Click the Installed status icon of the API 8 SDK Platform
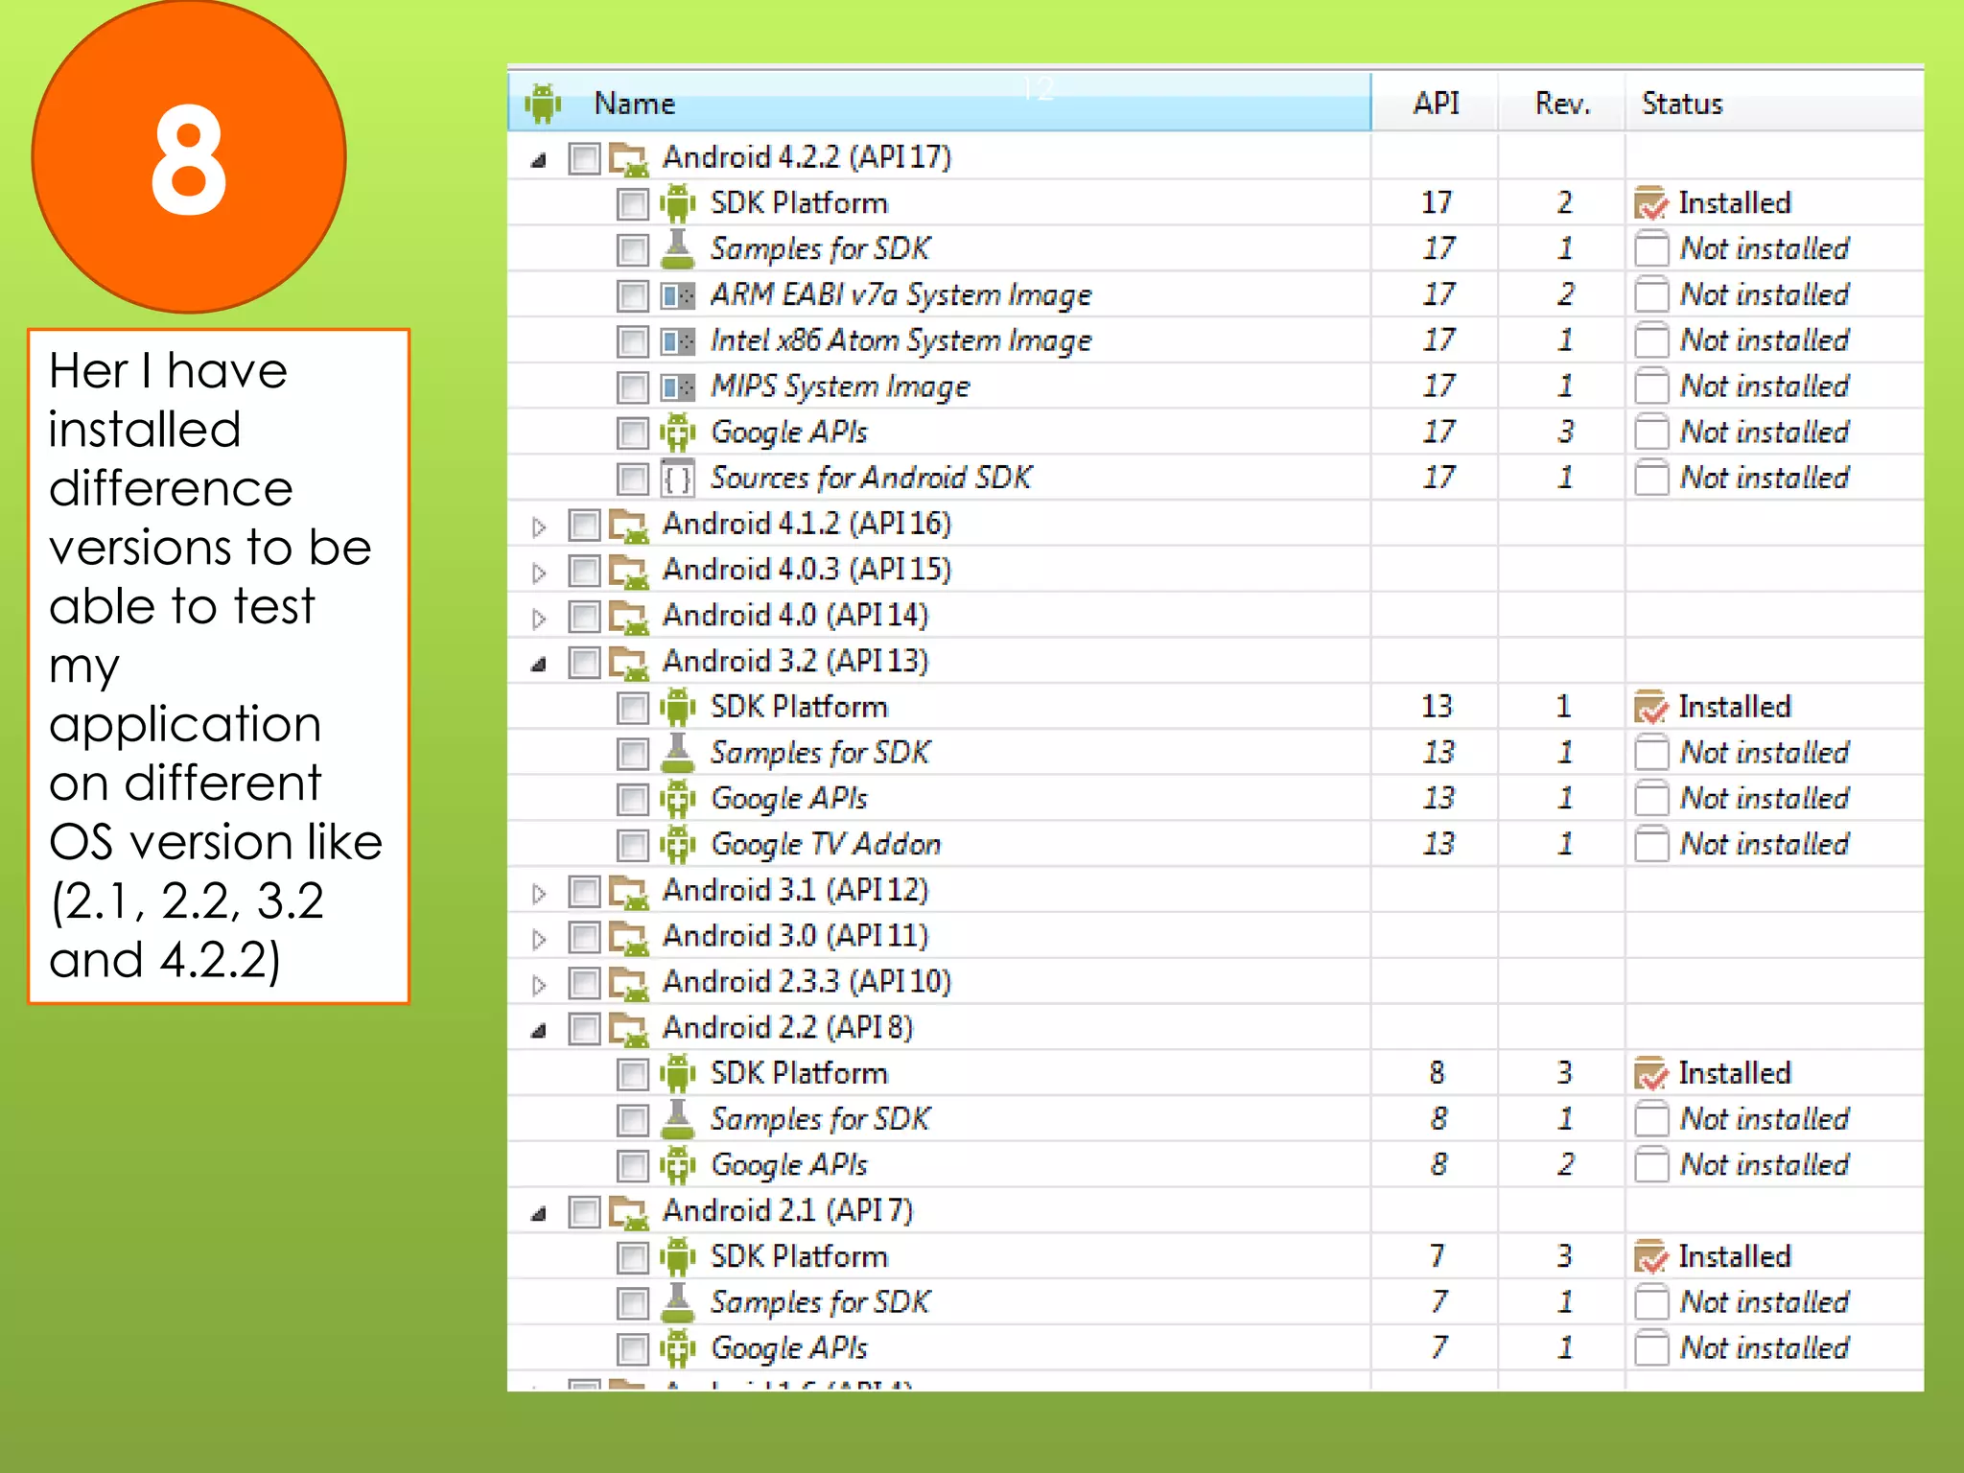Viewport: 1964px width, 1473px height. click(x=1651, y=1074)
